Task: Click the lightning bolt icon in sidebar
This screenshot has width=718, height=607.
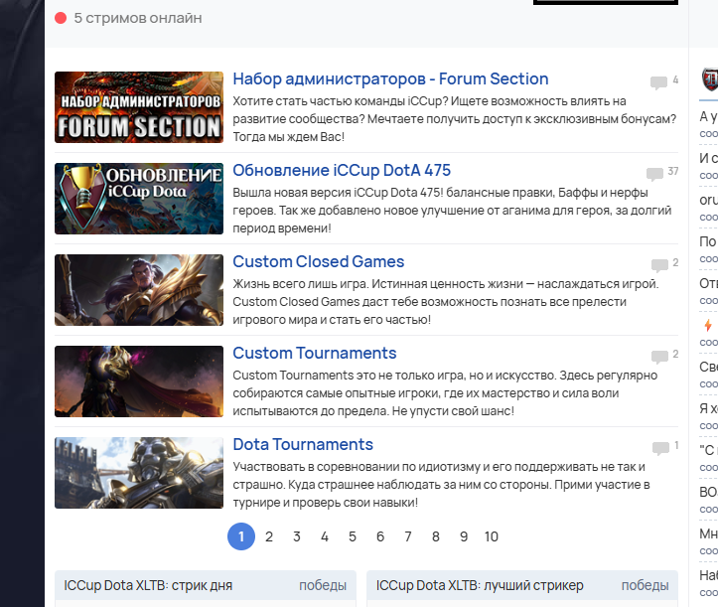Action: pos(708,325)
